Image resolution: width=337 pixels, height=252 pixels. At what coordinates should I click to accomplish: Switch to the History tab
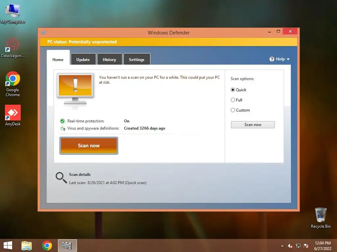tap(109, 59)
